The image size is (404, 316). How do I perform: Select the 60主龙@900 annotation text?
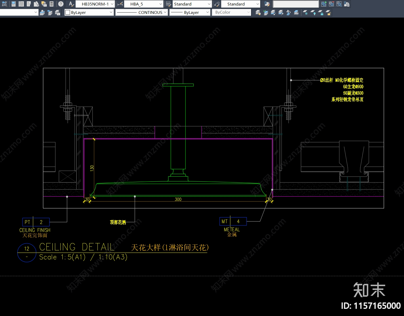coord(353,87)
